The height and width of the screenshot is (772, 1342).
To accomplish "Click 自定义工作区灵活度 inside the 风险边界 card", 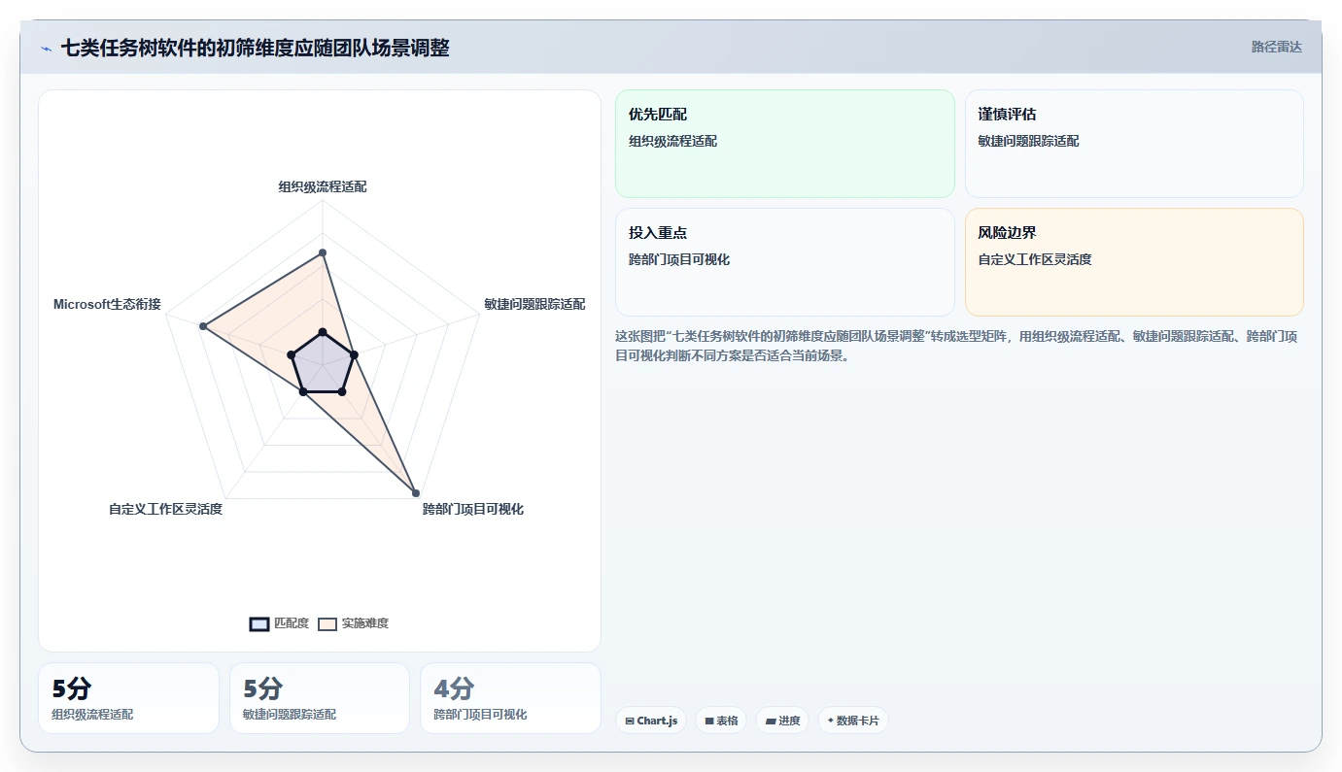I will [1035, 259].
